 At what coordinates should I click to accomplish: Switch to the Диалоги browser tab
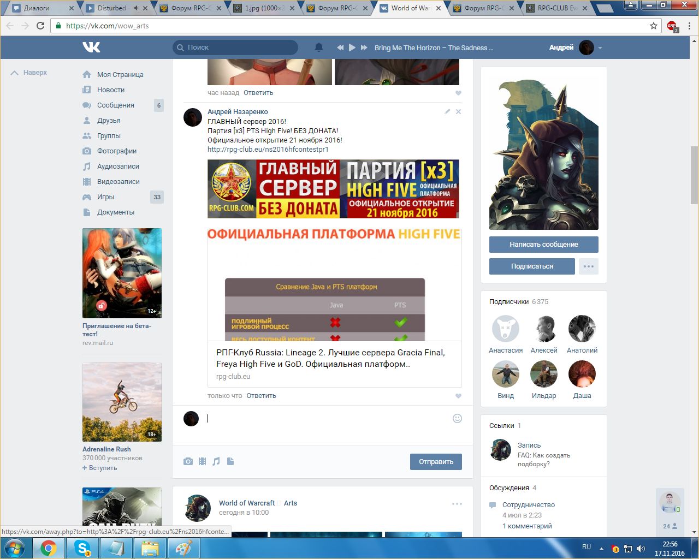43,8
